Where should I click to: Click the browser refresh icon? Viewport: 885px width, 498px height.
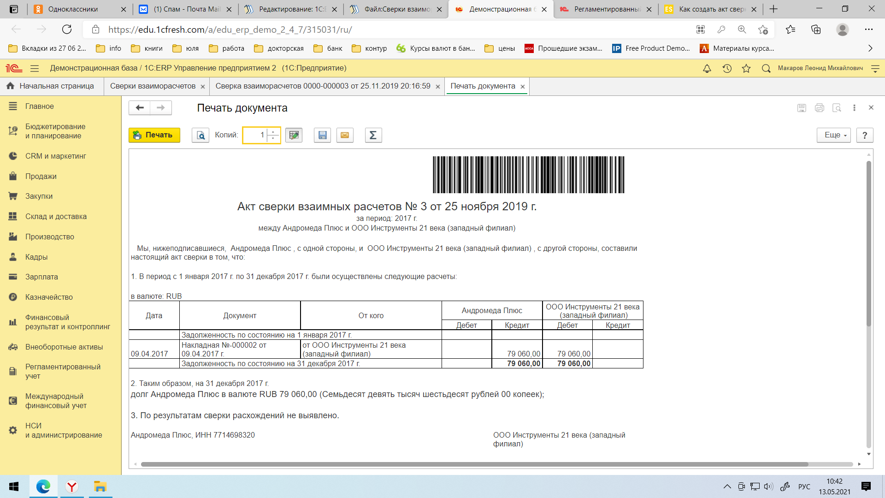click(67, 30)
